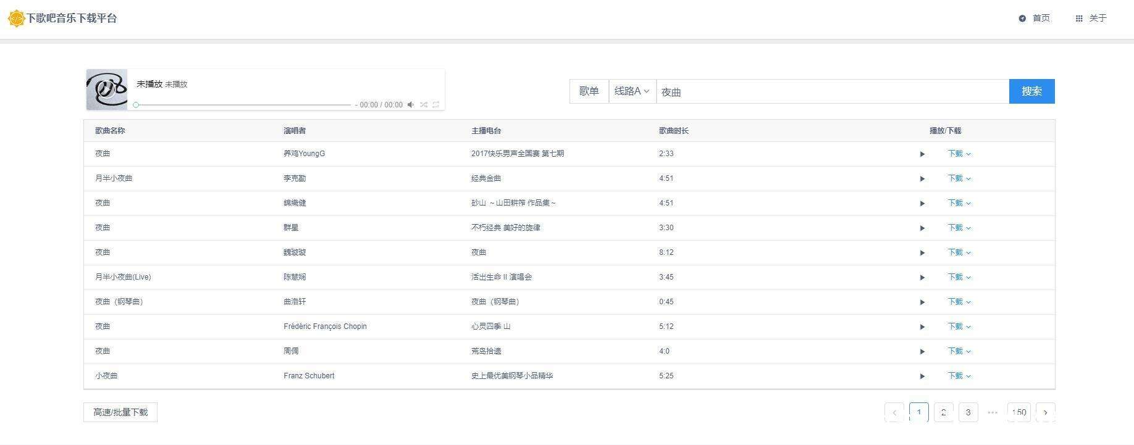1134x445 pixels.
Task: Click the 高速/批量下载 button
Action: pos(120,412)
